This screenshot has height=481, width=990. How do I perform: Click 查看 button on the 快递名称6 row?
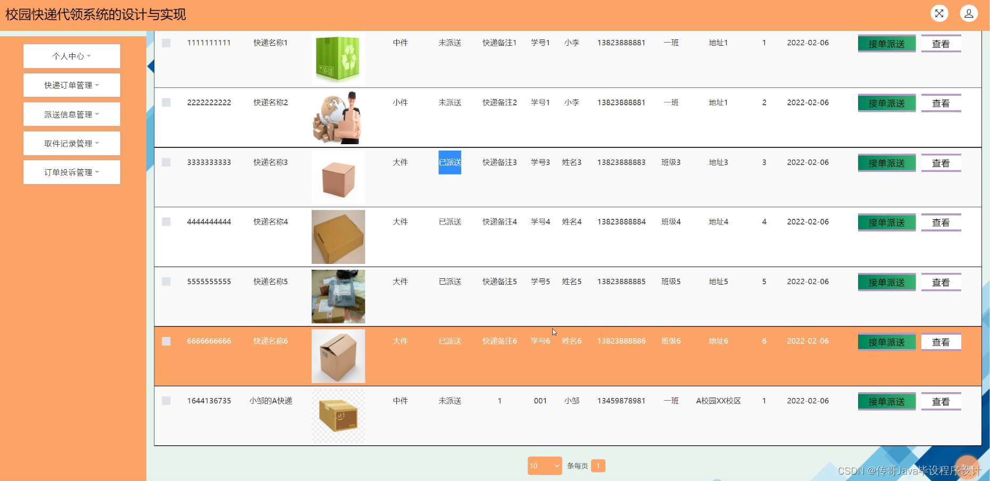tap(941, 342)
